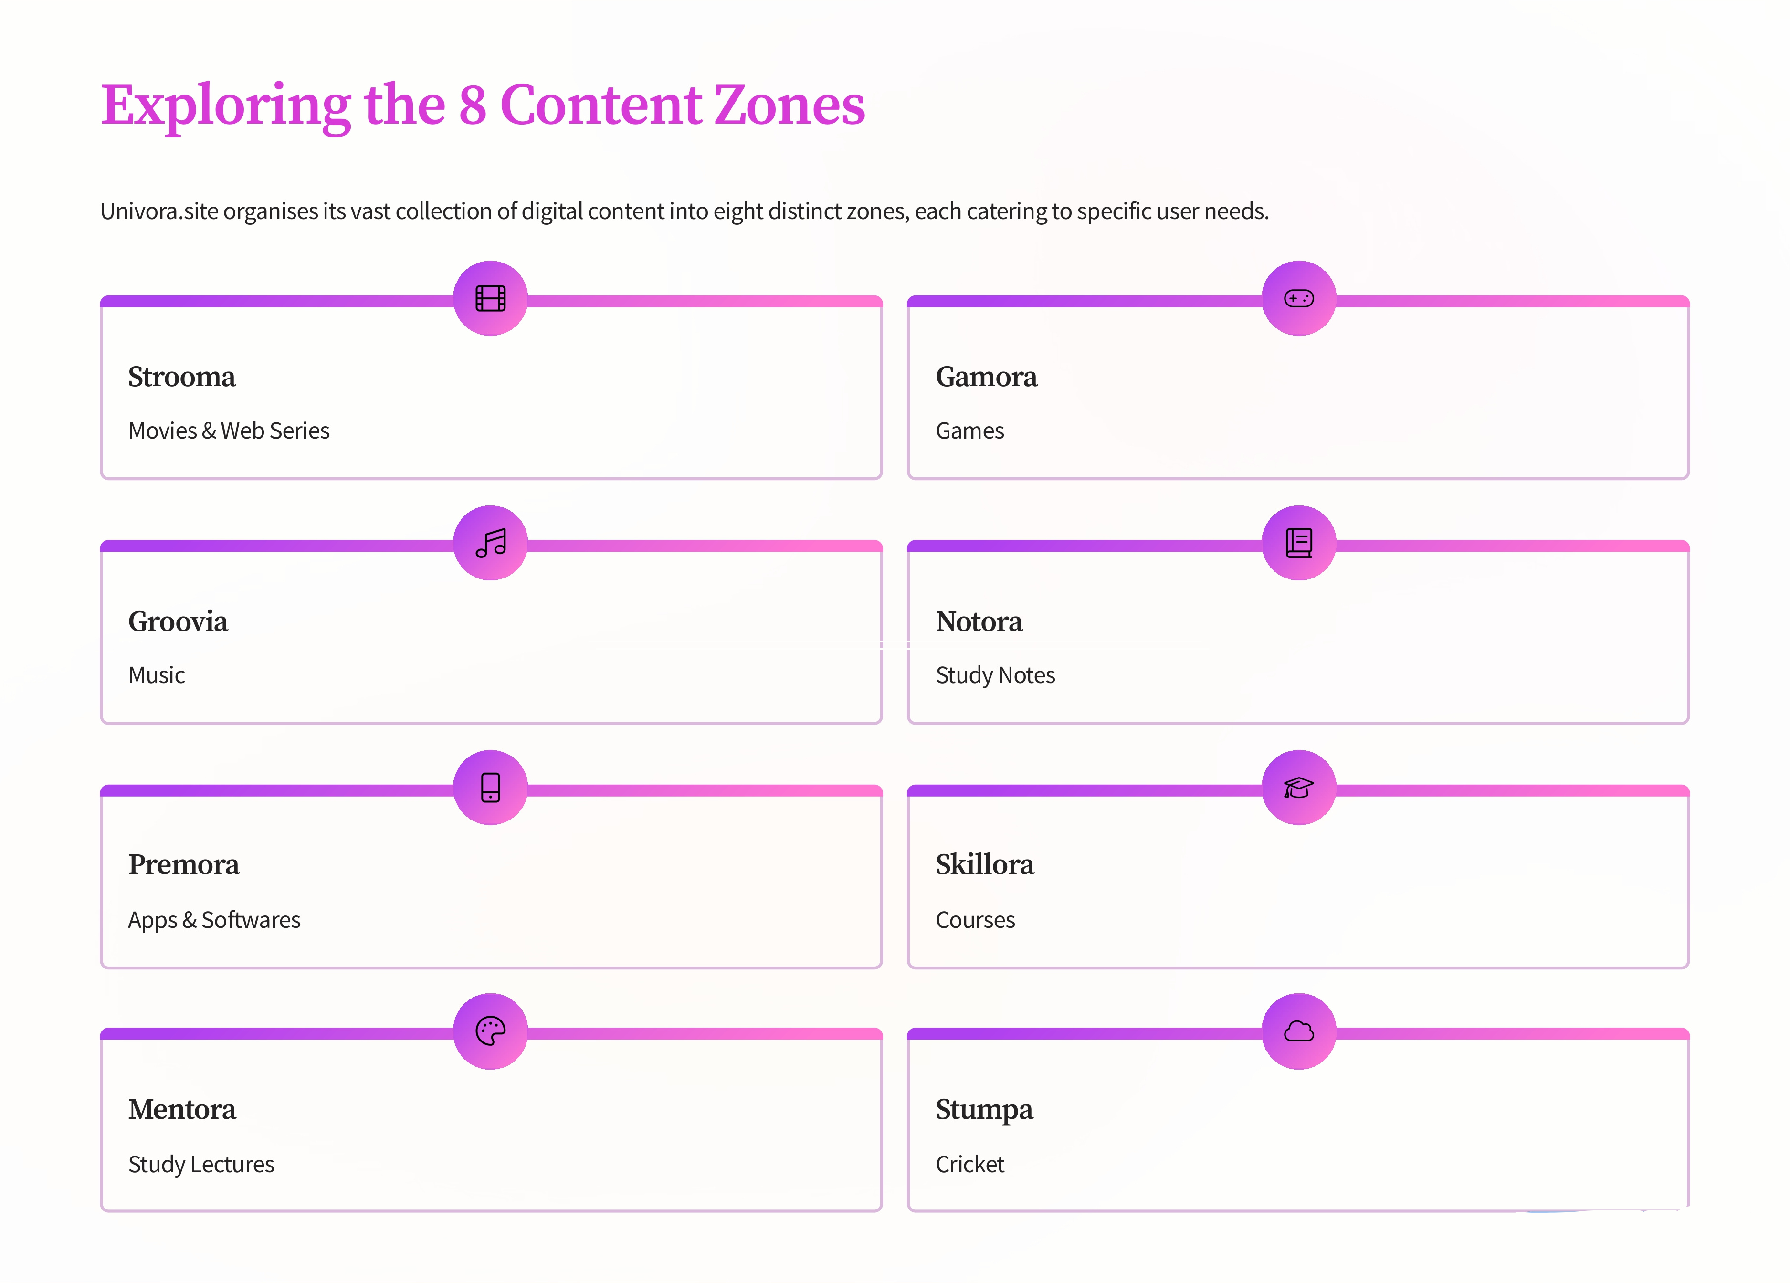This screenshot has width=1790, height=1283.
Task: Click the Apps & Softwares label
Action: (214, 921)
